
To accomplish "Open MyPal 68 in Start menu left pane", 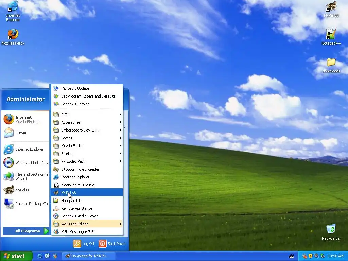I will (26, 190).
